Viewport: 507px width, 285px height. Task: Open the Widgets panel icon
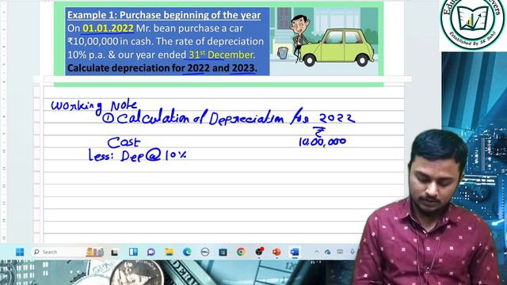tap(133, 252)
